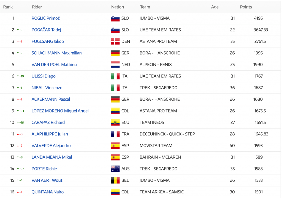The image size is (282, 198).
Task: Open POGAČAR Tadej's rider profile
Action: [46, 30]
